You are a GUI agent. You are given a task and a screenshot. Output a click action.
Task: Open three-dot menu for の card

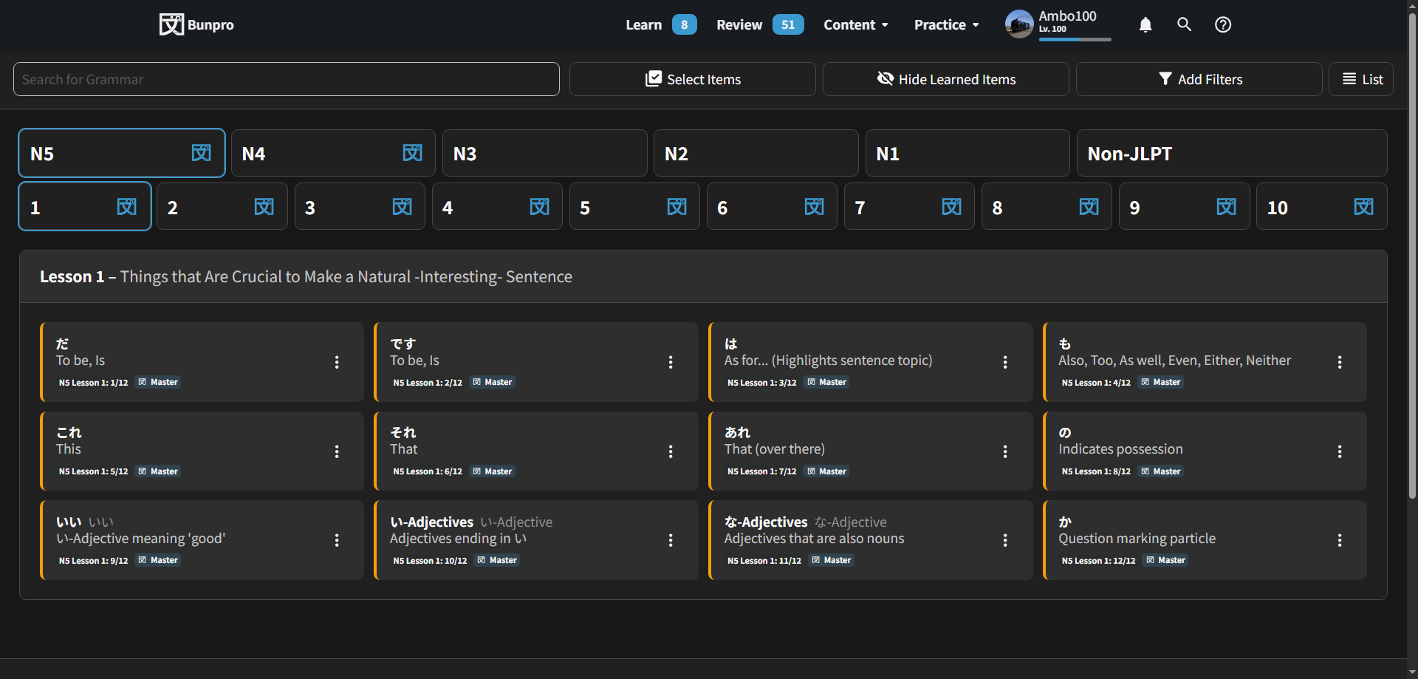(1339, 451)
